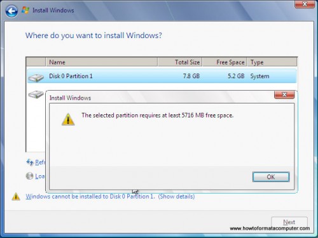Click the yellow warning triangle in dialog
Screen dimensions: 318x238
pyautogui.click(x=68, y=119)
